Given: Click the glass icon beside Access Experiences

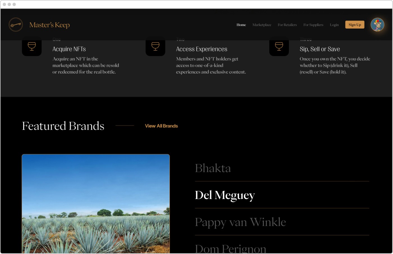Looking at the screenshot, I should (155, 46).
